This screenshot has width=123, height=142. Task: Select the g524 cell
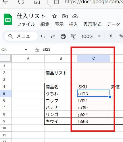click(x=93, y=114)
